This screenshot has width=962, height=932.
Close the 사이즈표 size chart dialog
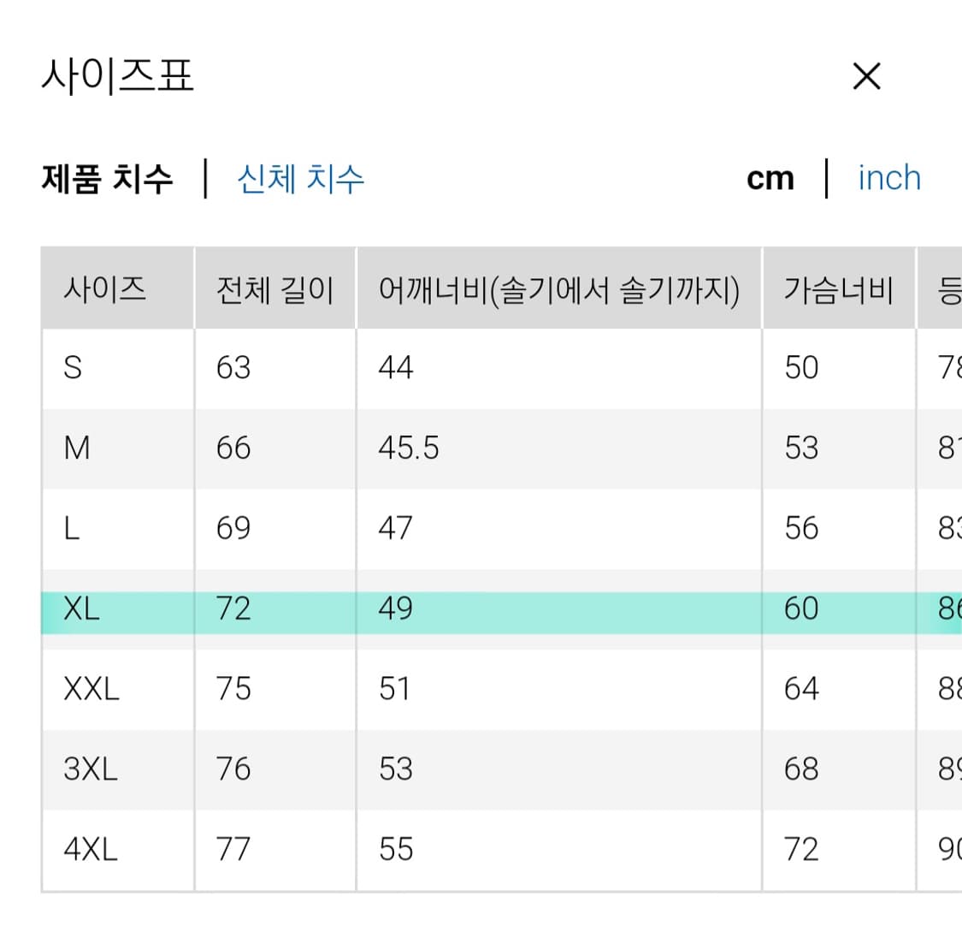[866, 76]
